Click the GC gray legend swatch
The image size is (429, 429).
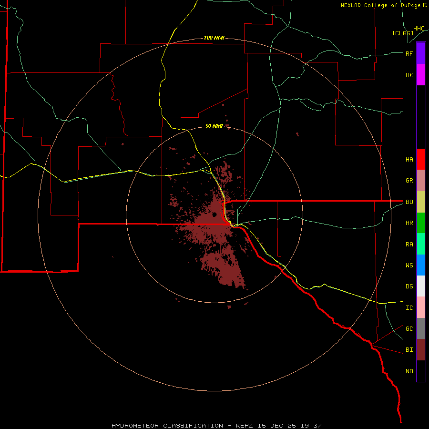click(x=421, y=328)
